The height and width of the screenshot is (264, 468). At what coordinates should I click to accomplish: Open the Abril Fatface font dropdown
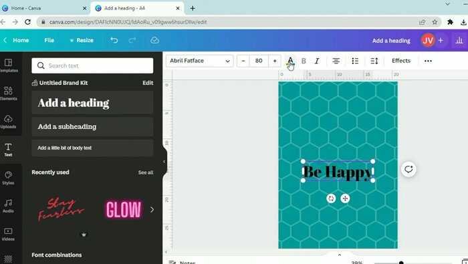pyautogui.click(x=200, y=61)
